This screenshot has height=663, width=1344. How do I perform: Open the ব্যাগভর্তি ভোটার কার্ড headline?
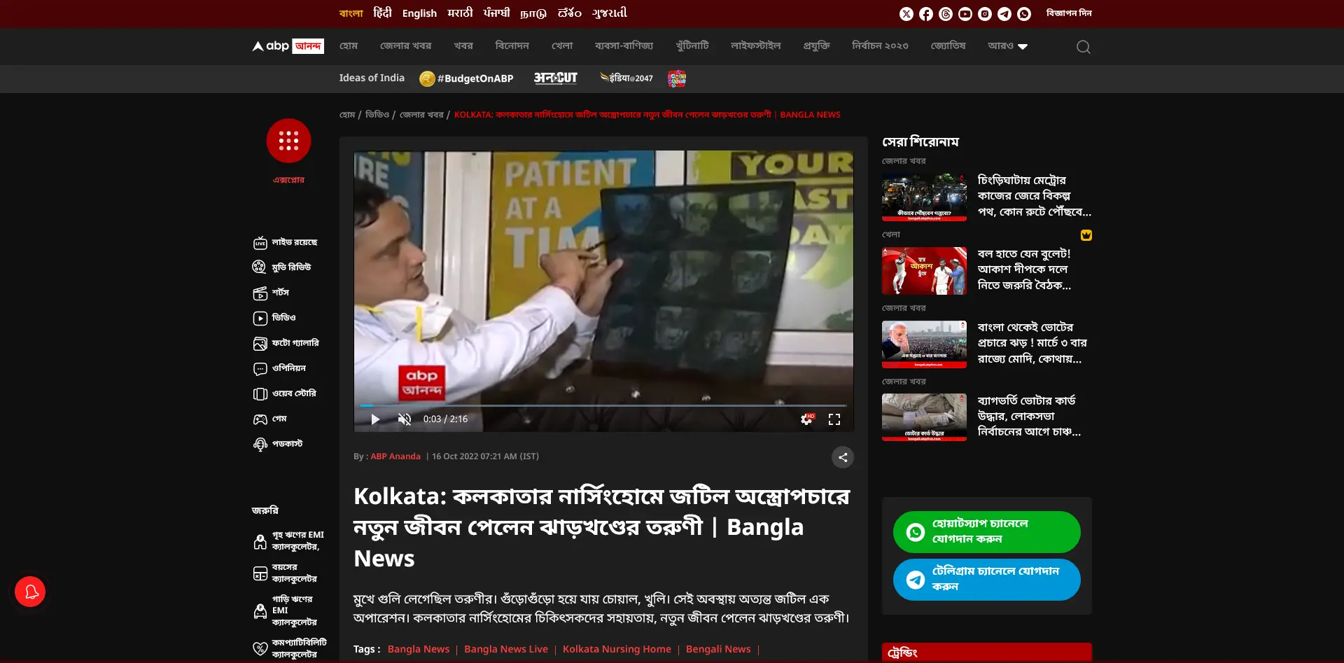(1029, 417)
